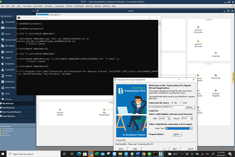This screenshot has height=157, width=235.
Task: Open the Window menu
Action: click(x=107, y=6)
